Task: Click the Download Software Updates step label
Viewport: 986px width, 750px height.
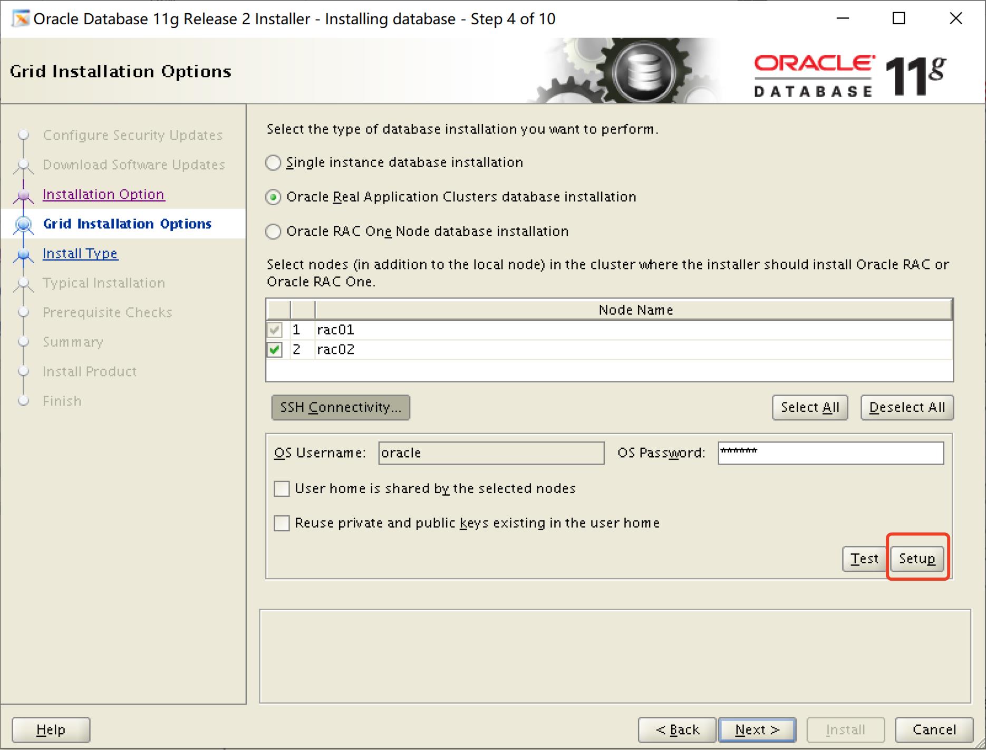Action: [x=134, y=165]
